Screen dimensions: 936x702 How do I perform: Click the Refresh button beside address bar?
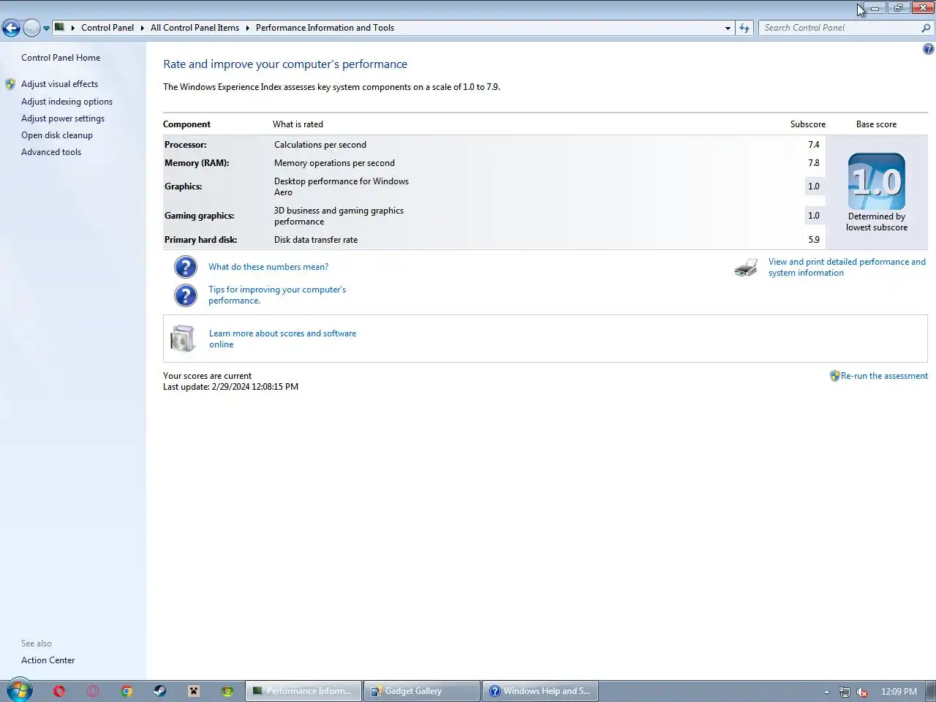click(x=744, y=28)
